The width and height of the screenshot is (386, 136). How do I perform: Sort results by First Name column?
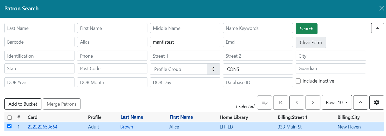181,117
